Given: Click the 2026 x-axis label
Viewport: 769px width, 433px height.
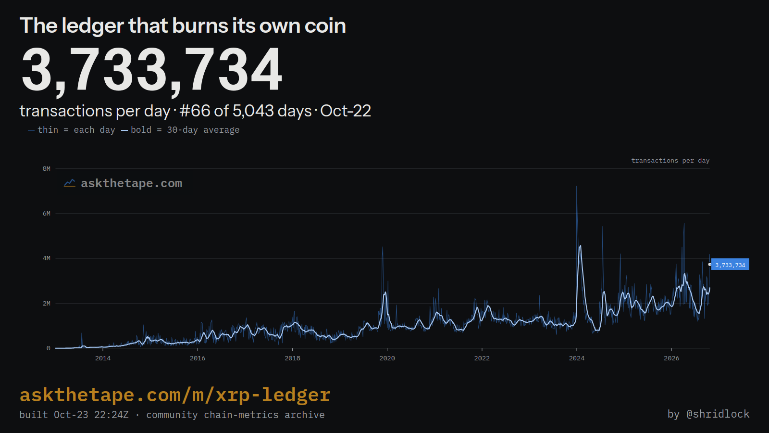Looking at the screenshot, I should (671, 358).
